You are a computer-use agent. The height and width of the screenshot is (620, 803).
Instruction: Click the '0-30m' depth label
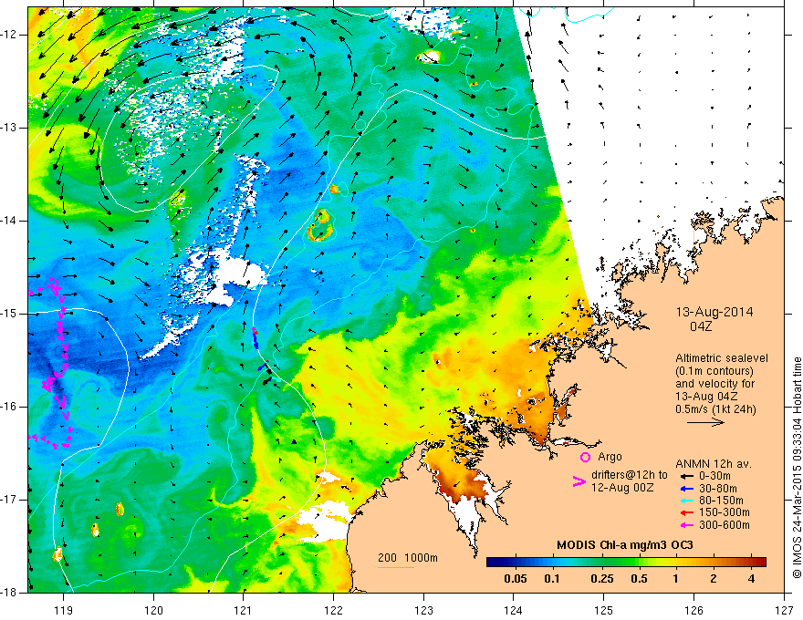[714, 476]
